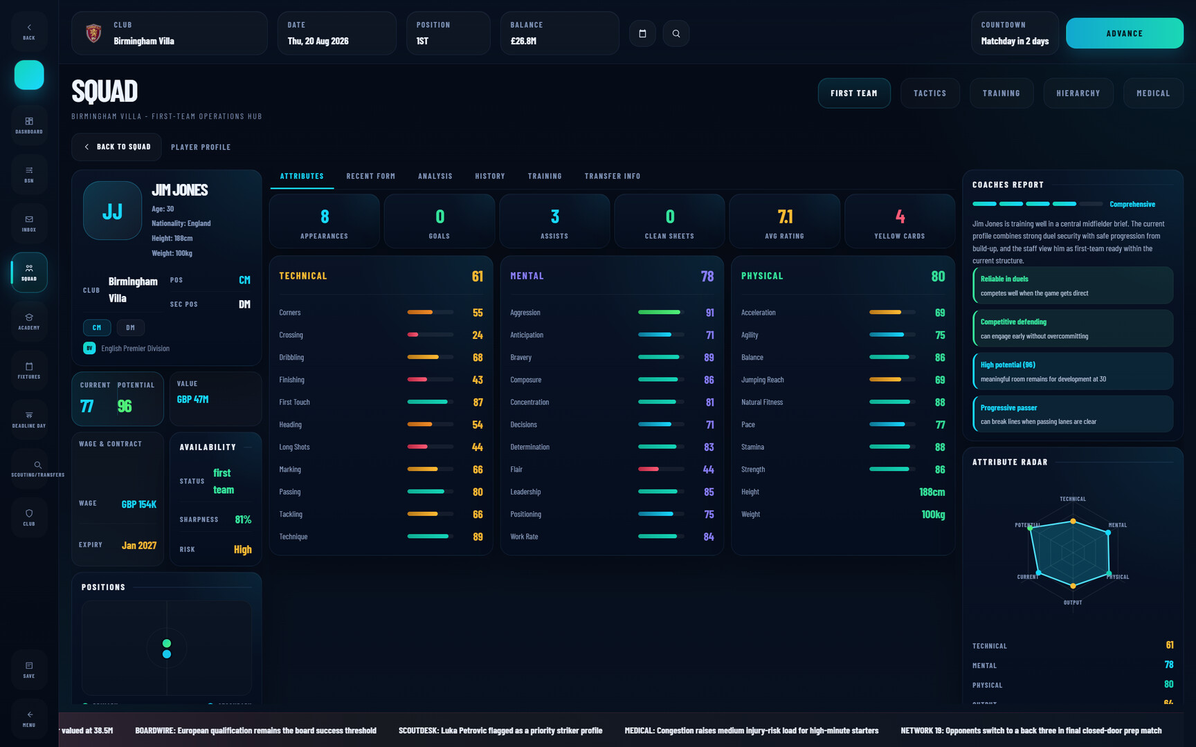
Task: Open the Transfer Info tab
Action: click(x=612, y=176)
